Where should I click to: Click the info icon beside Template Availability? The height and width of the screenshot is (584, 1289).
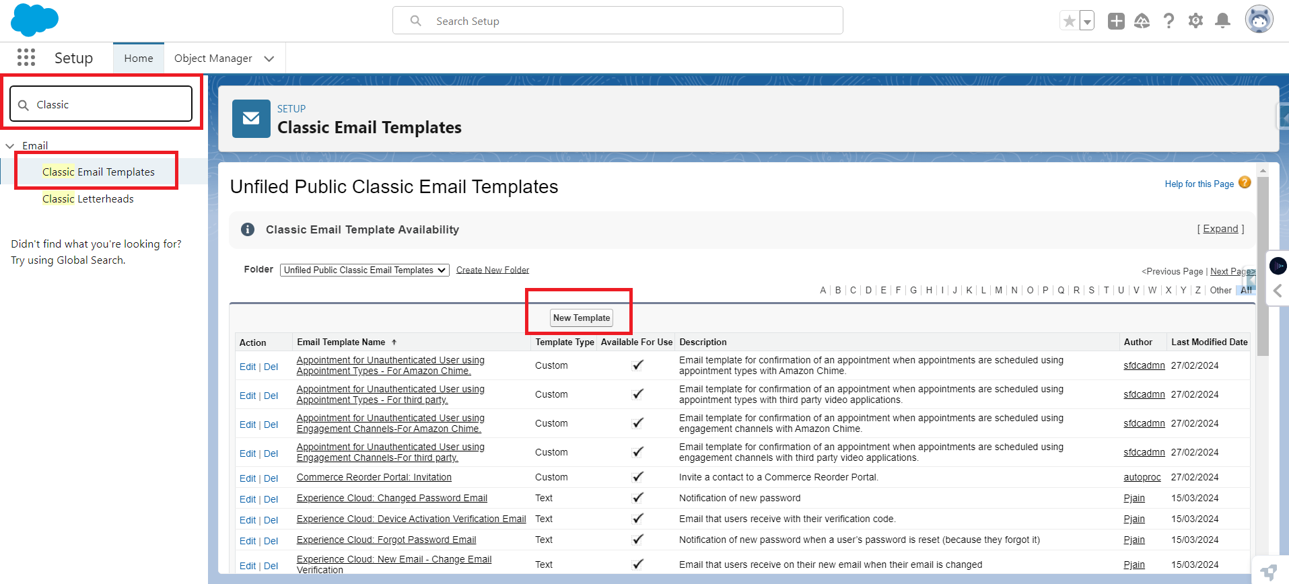[x=248, y=229]
